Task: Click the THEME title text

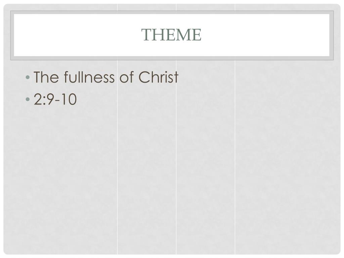Action: coord(171,35)
